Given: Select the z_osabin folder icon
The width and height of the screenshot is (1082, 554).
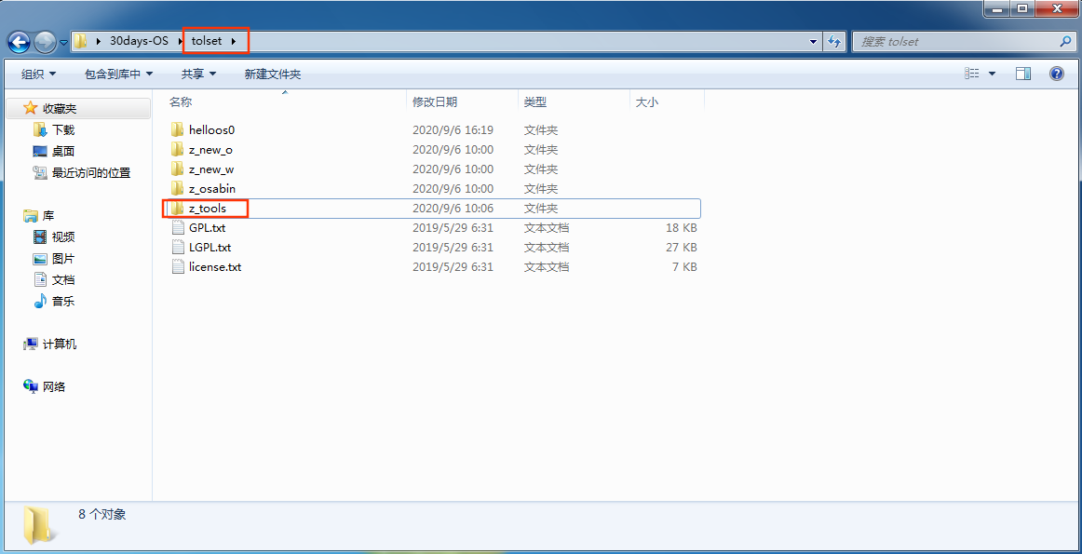Looking at the screenshot, I should point(177,188).
